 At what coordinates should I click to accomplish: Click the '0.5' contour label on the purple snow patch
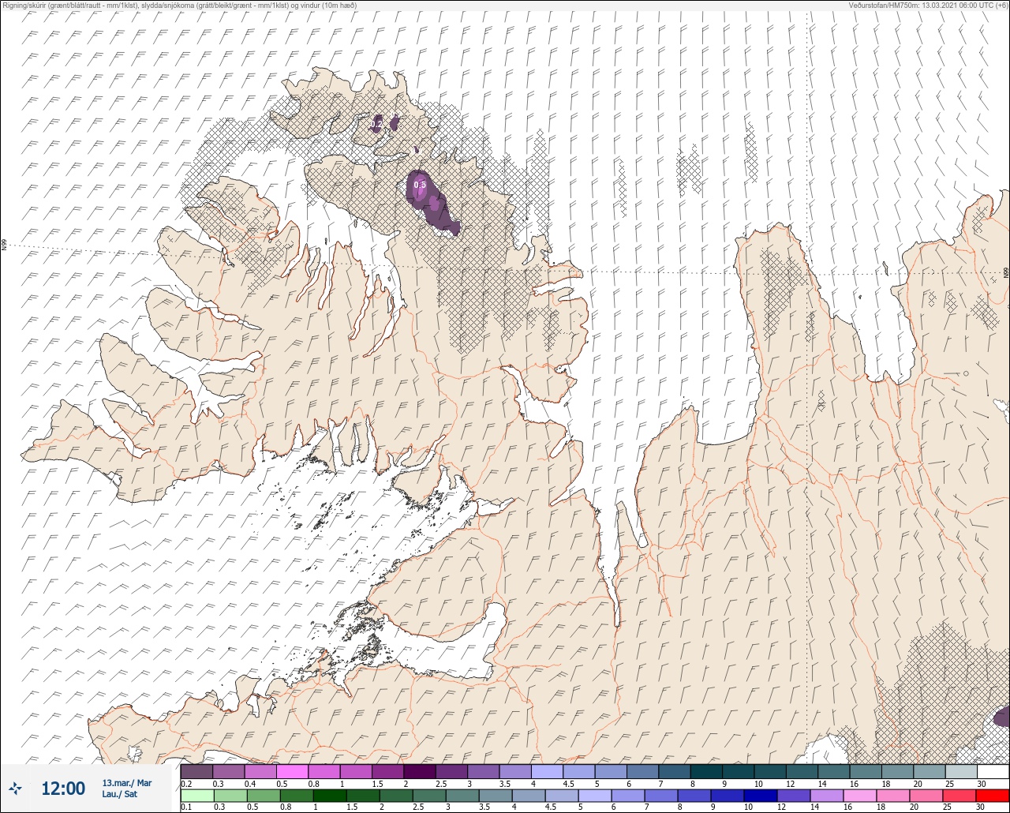click(x=420, y=185)
